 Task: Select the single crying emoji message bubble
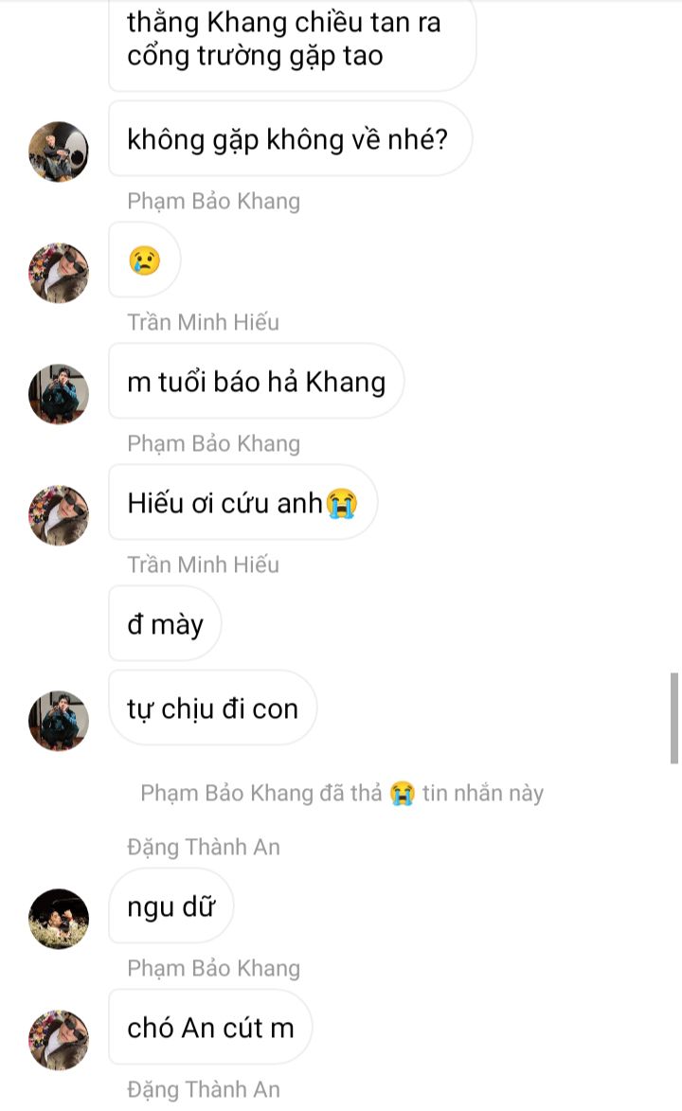pyautogui.click(x=145, y=260)
